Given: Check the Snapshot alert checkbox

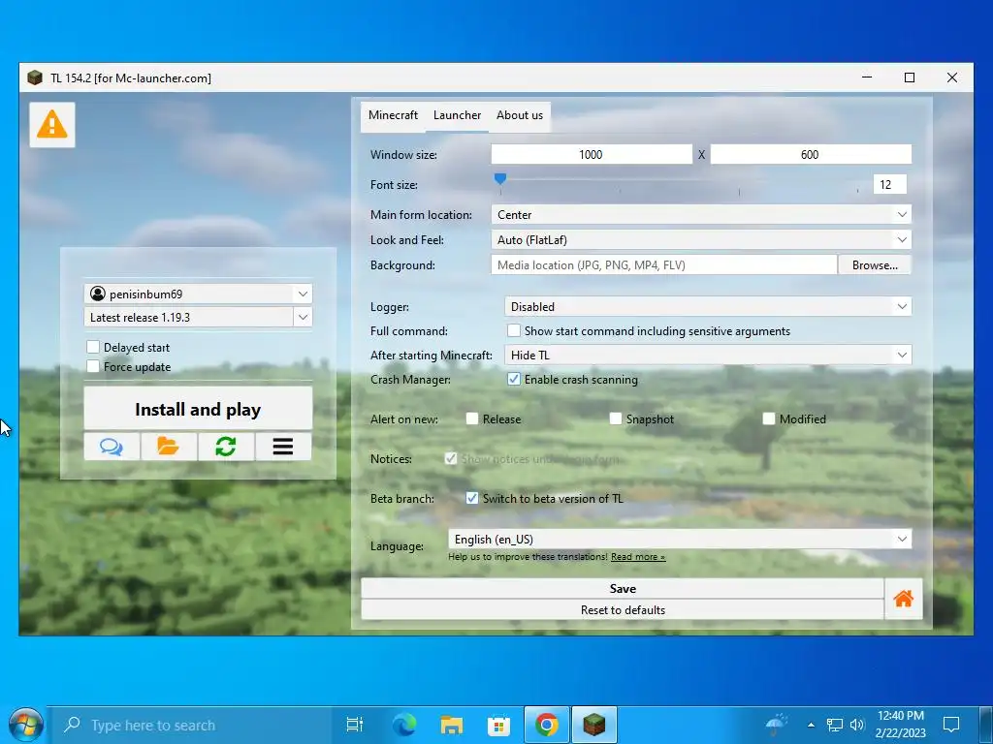Looking at the screenshot, I should tap(616, 418).
